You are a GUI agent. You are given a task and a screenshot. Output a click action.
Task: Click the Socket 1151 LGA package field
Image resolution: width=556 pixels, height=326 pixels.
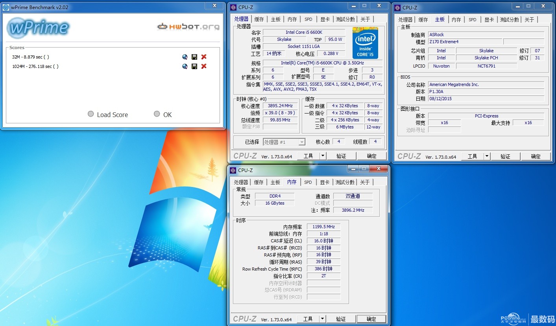[304, 46]
